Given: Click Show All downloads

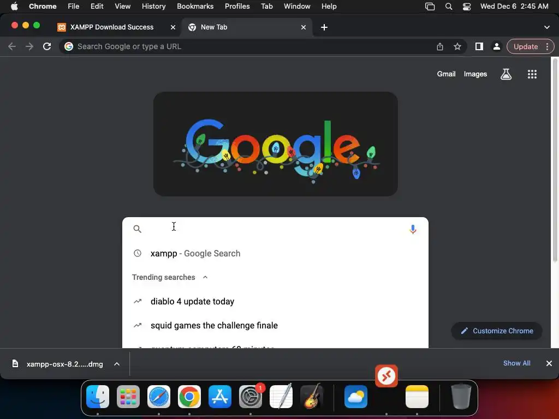Looking at the screenshot, I should [516, 363].
